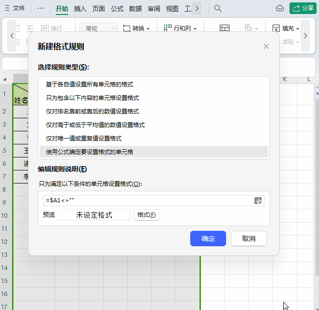
Task: Select column K header
Action: click(285, 79)
